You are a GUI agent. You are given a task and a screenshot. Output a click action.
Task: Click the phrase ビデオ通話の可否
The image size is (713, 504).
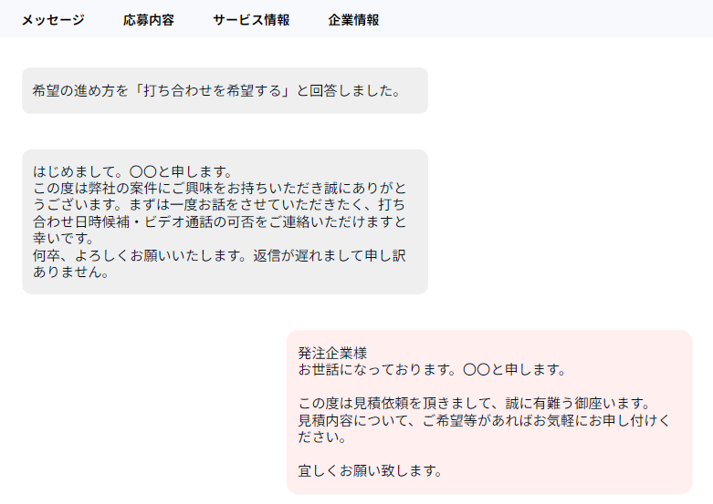click(190, 221)
